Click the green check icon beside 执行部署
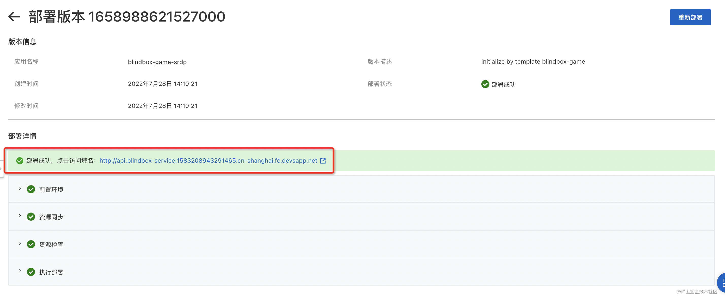Screen dimensions: 725x302 pos(31,272)
